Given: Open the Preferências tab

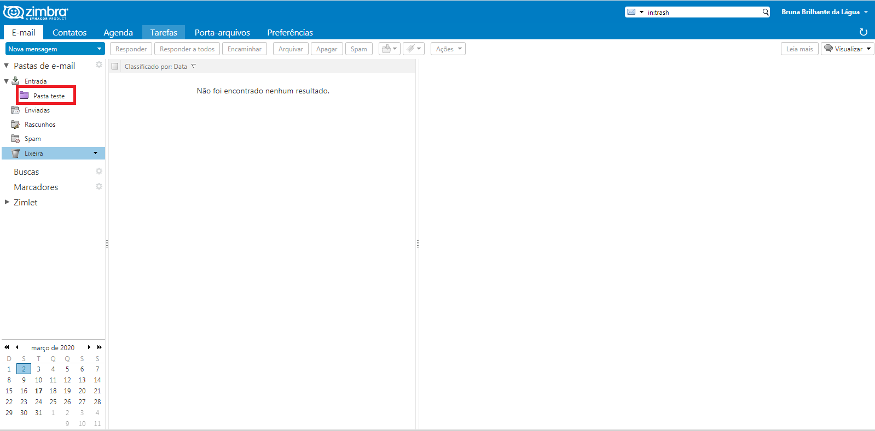Looking at the screenshot, I should coord(290,32).
